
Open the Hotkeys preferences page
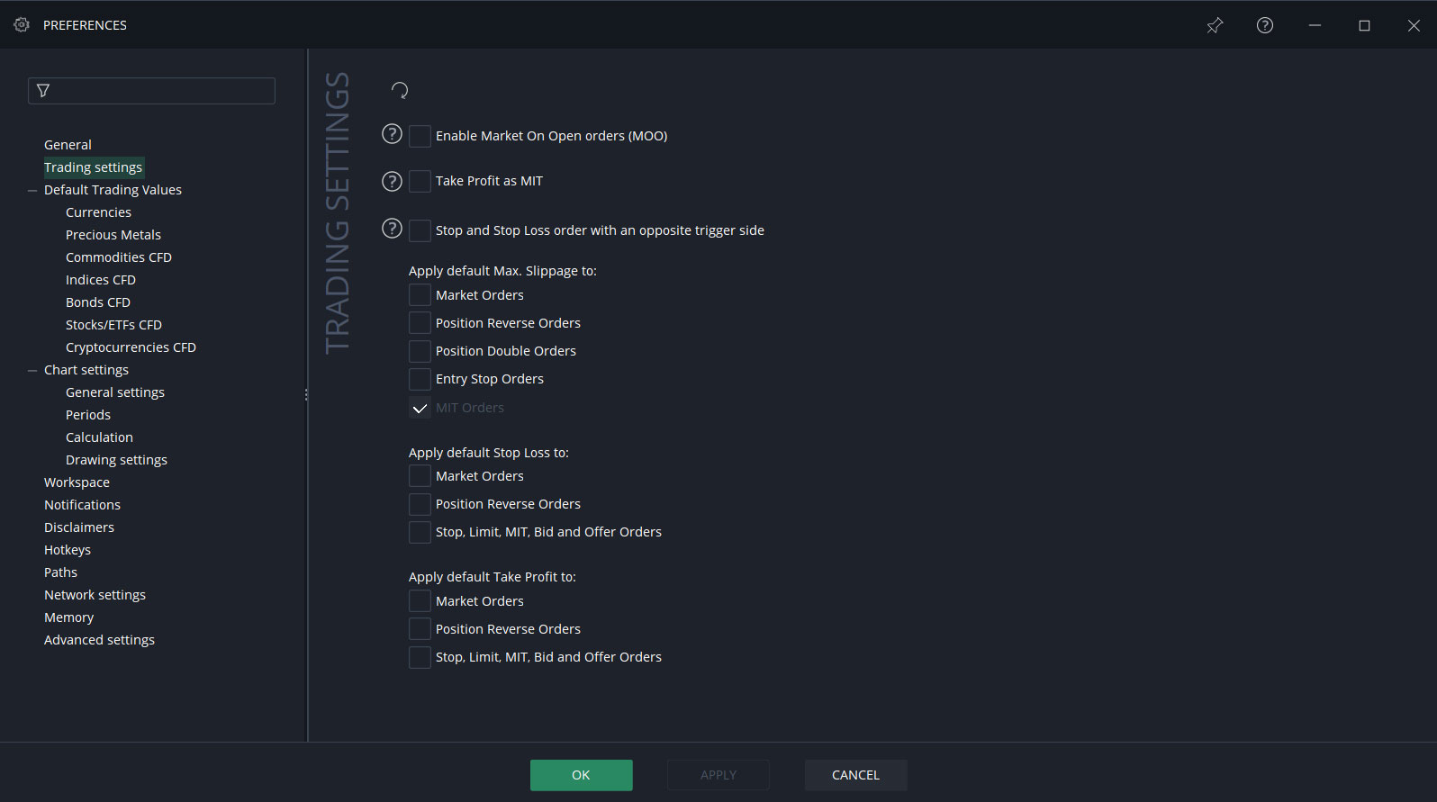click(x=68, y=550)
